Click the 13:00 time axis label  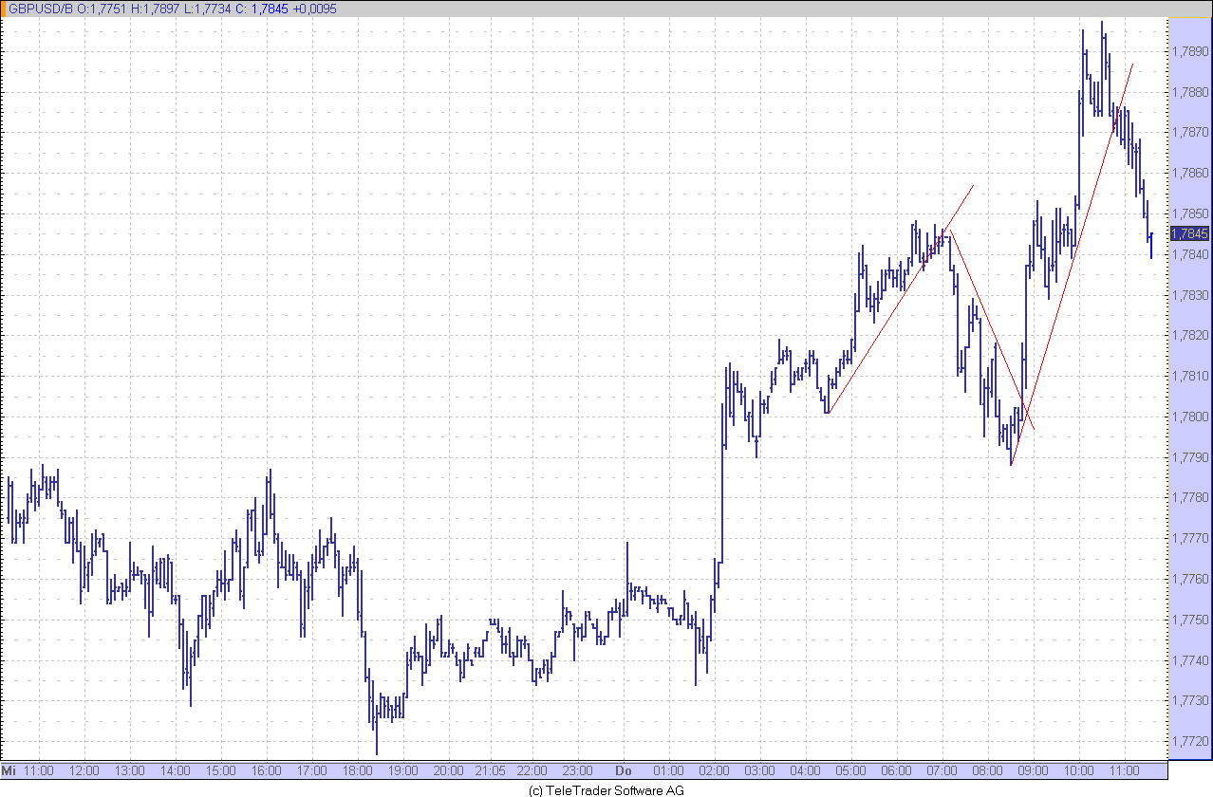(130, 769)
